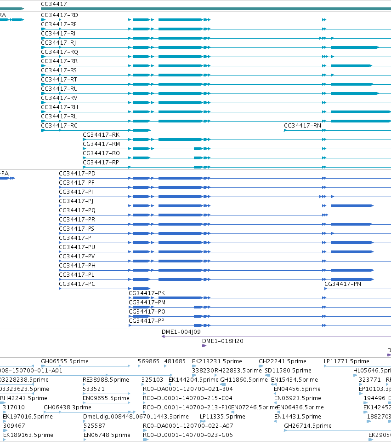
Task: Select protein CG34417-PQ label
Action: click(x=77, y=210)
